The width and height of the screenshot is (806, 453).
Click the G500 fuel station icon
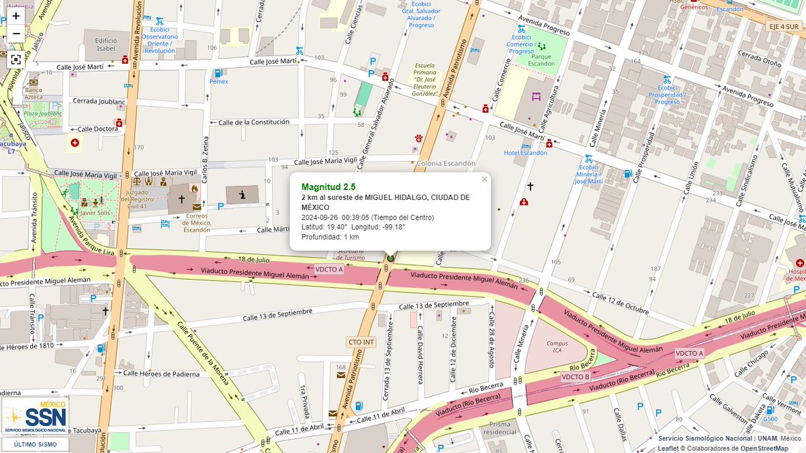click(769, 409)
